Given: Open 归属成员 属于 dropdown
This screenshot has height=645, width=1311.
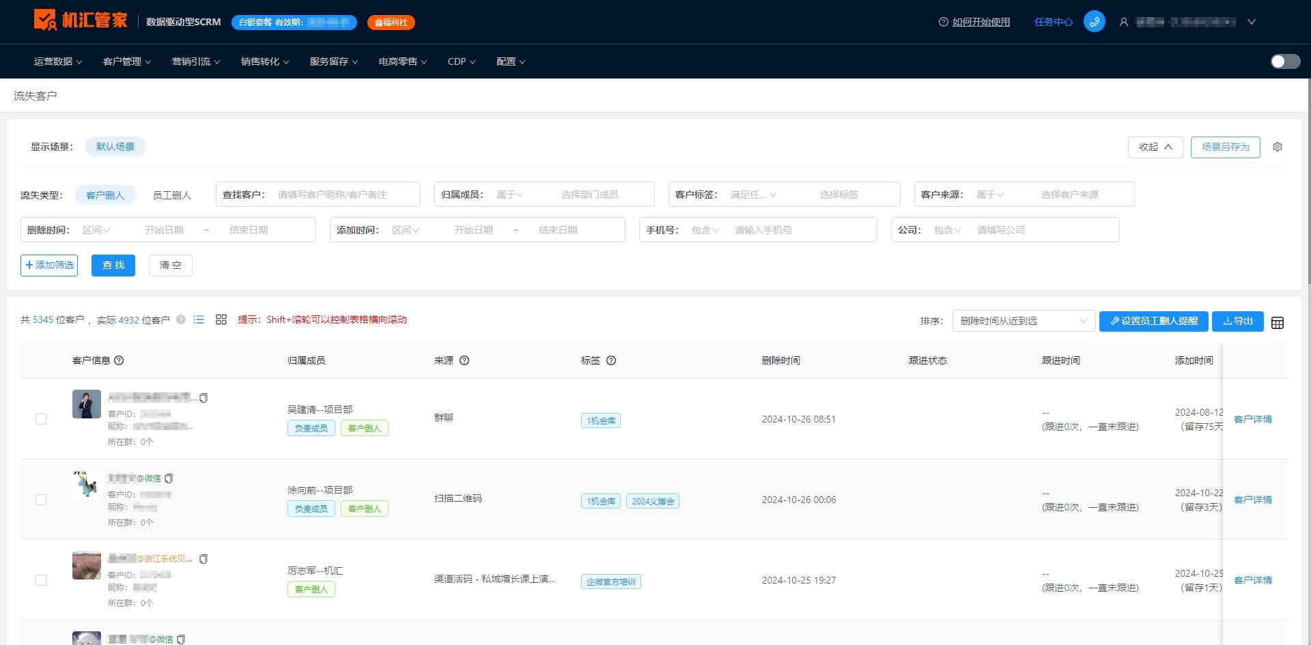Looking at the screenshot, I should click(510, 195).
